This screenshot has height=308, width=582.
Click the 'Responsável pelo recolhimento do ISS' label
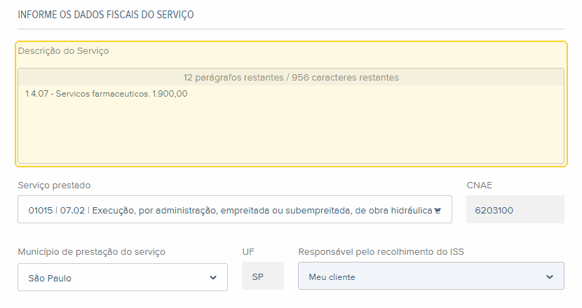[381, 252]
